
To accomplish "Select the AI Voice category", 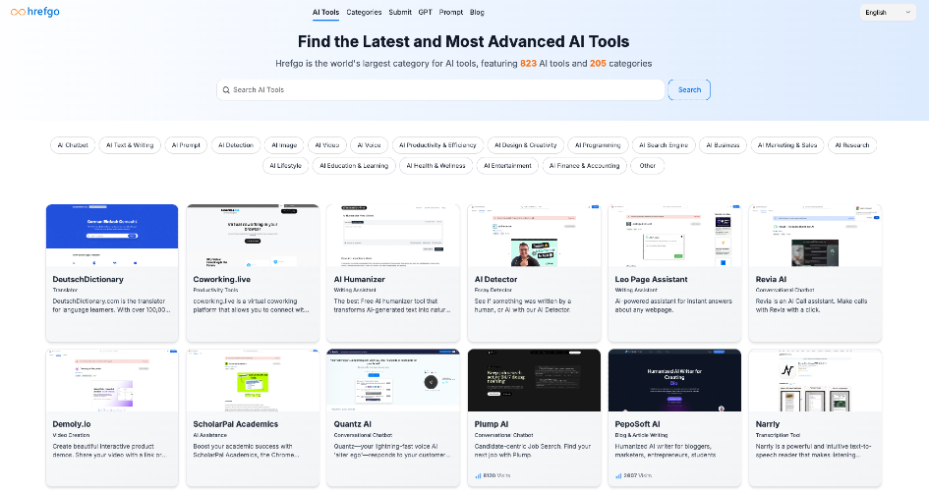I will 369,145.
